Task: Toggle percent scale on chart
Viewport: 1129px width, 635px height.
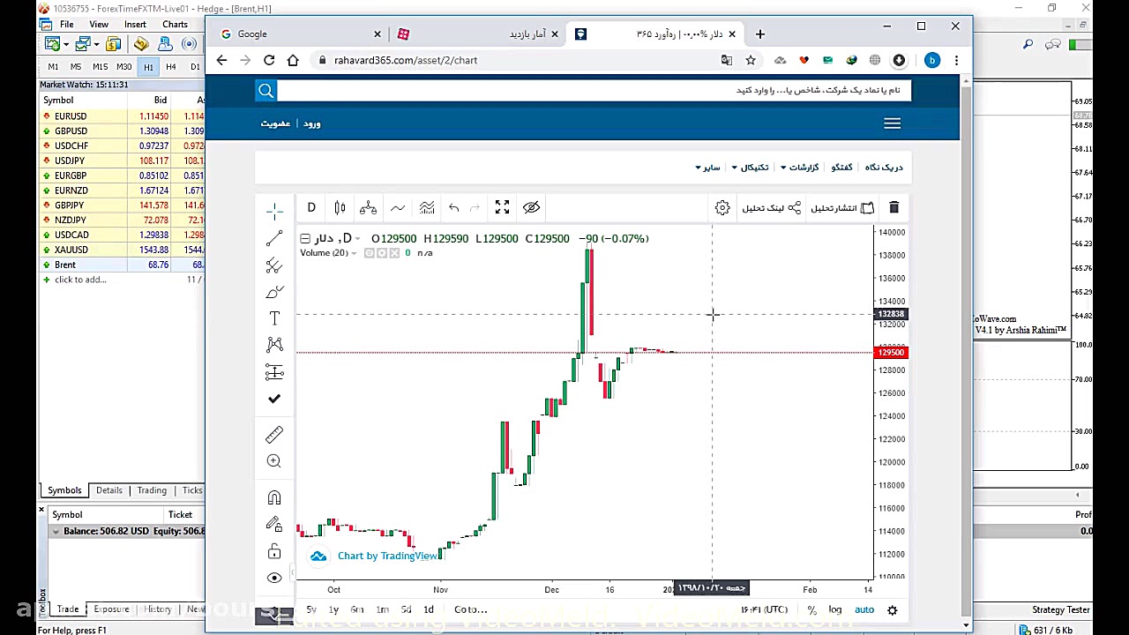Action: (811, 609)
